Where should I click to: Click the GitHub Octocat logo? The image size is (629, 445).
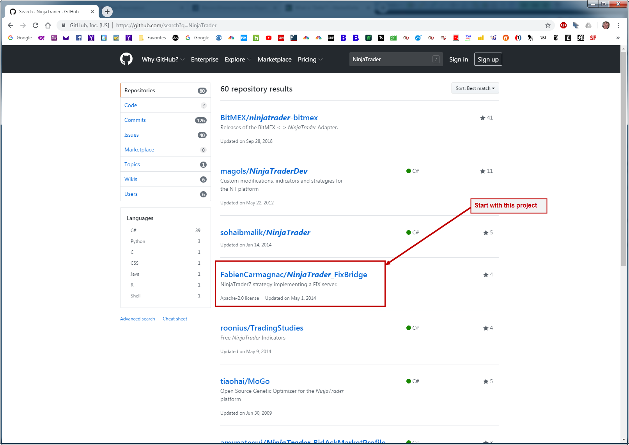click(126, 59)
